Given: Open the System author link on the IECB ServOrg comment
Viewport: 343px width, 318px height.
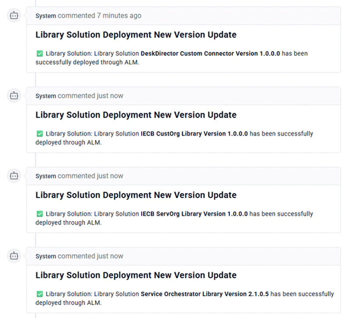Looking at the screenshot, I should click(x=46, y=176).
